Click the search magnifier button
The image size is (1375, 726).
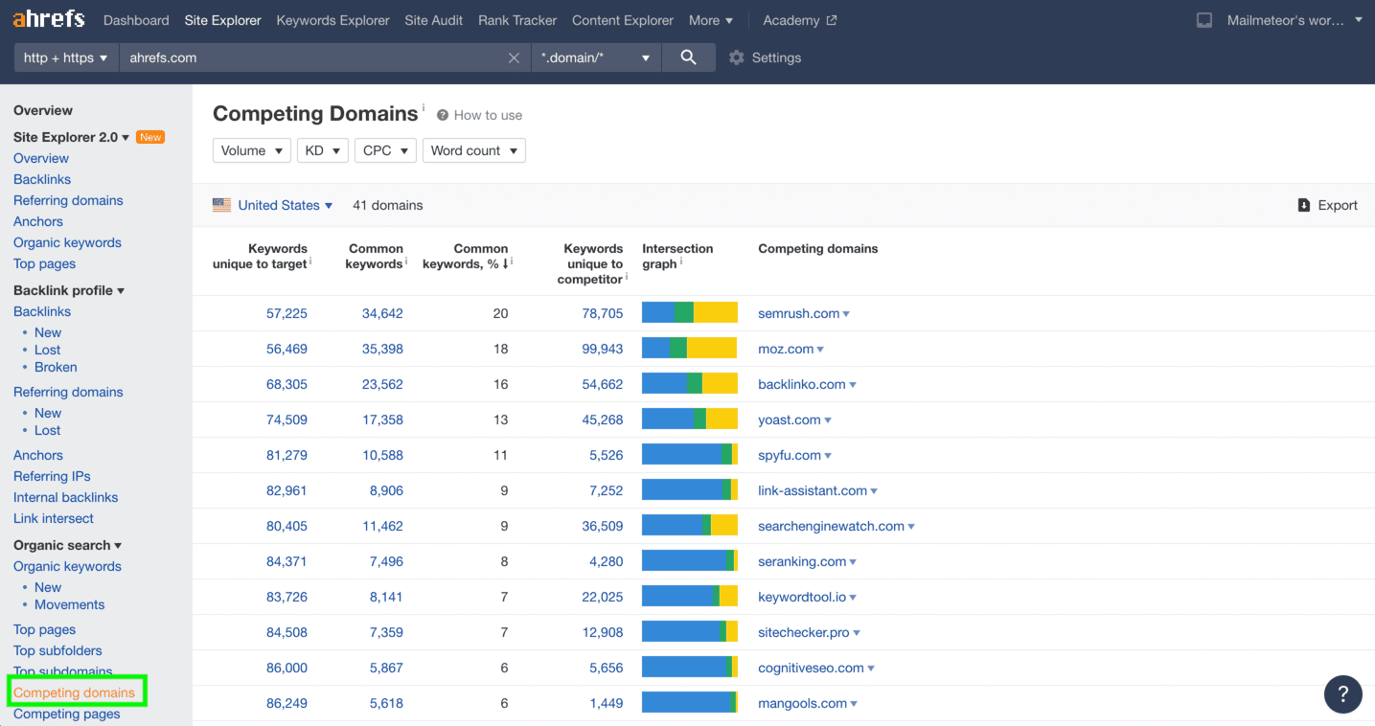688,57
